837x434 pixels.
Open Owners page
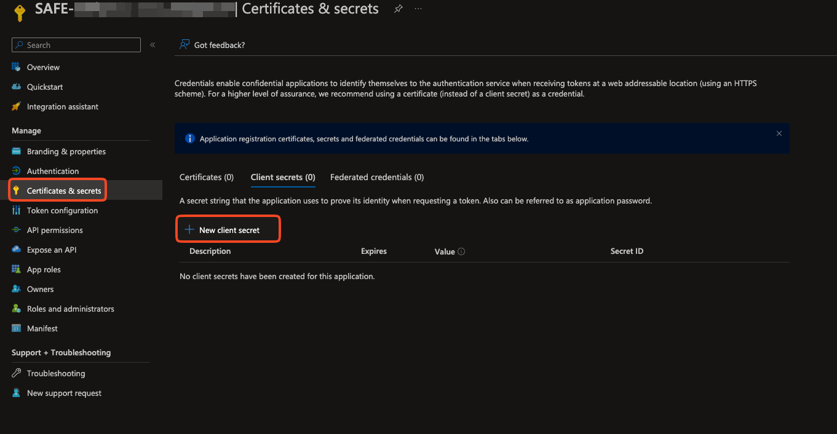41,289
